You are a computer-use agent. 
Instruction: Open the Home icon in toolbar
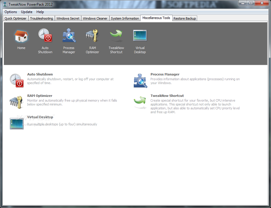tap(21, 36)
